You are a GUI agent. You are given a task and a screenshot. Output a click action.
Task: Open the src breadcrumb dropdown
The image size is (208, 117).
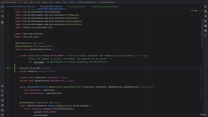[20, 2]
